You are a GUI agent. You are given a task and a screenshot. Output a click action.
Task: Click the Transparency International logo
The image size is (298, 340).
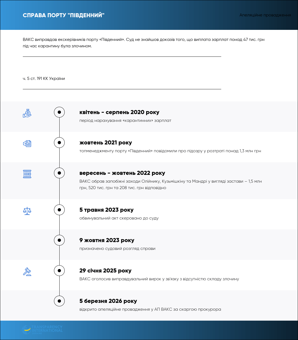[42, 330]
